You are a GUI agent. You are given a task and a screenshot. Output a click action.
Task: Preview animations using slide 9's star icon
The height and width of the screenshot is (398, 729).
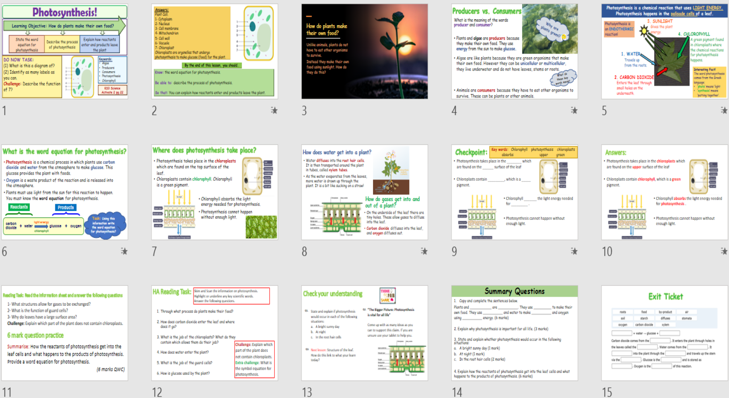(x=574, y=252)
